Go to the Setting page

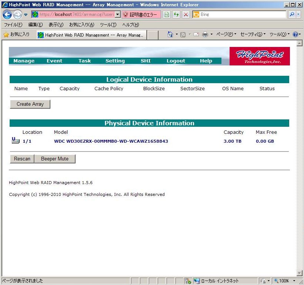[115, 61]
